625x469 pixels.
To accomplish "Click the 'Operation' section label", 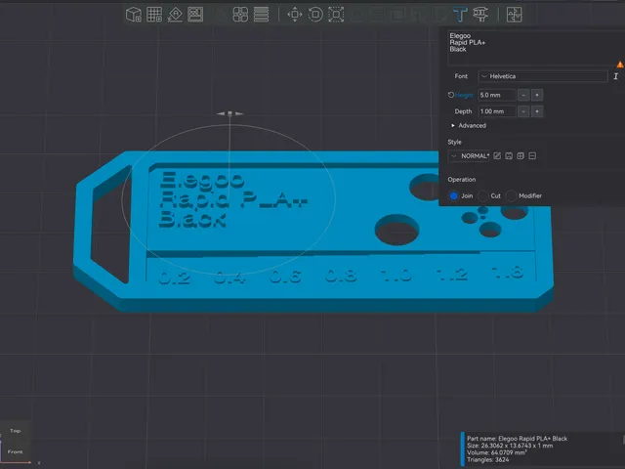I will (x=462, y=180).
